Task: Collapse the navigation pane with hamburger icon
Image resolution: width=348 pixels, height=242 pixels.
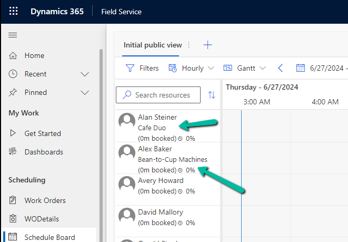Action: (13, 35)
